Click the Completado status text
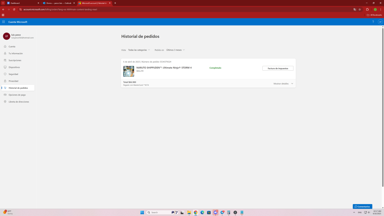Viewport: 384px width, 216px height. point(215,68)
